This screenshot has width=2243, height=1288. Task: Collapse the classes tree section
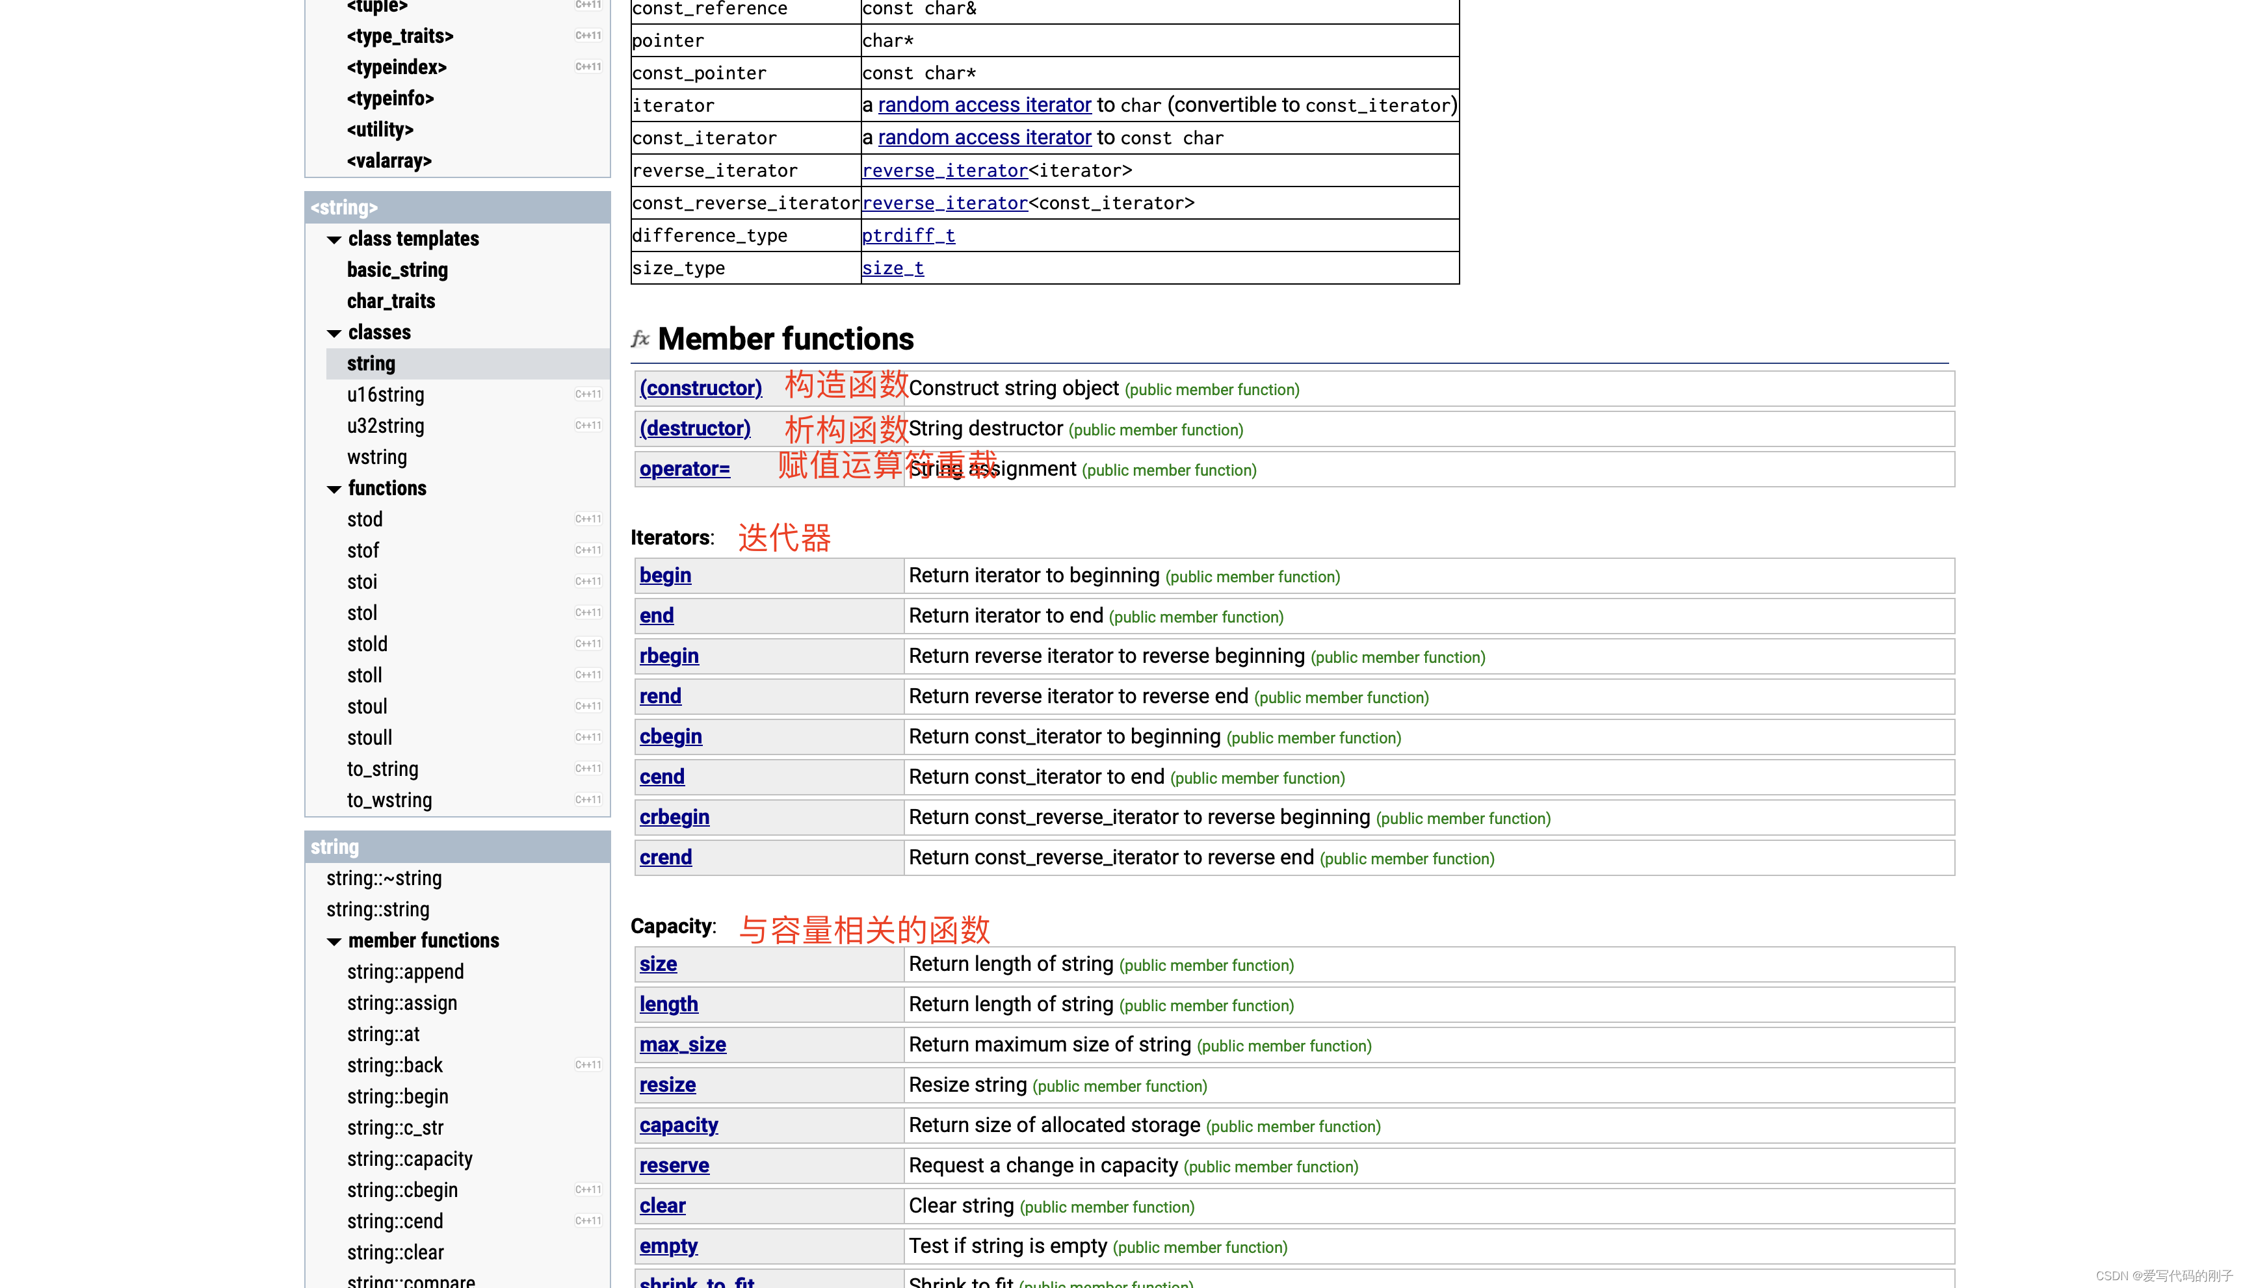point(334,333)
